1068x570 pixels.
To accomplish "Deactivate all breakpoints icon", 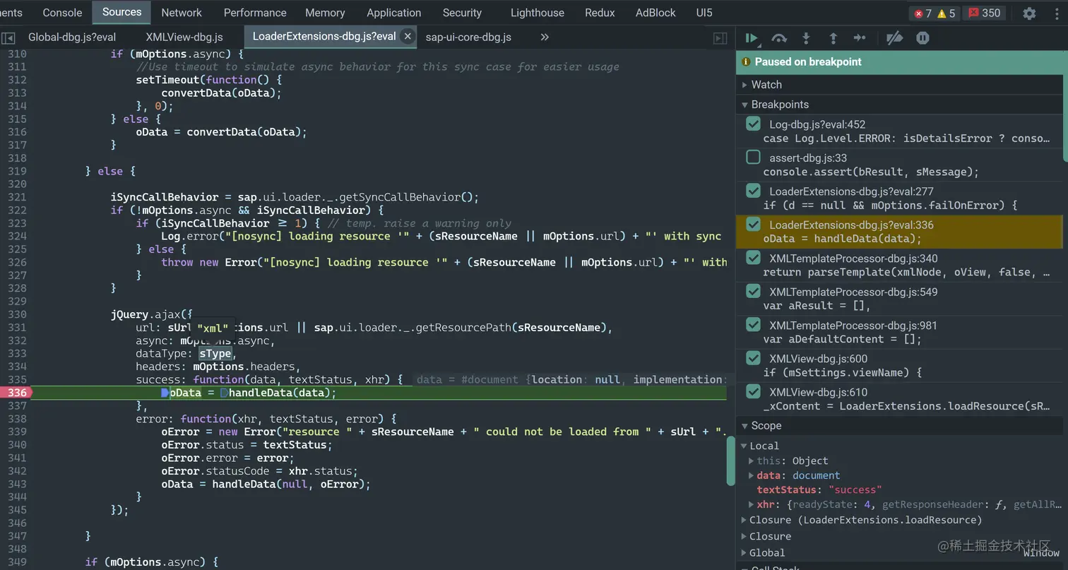I will (894, 38).
